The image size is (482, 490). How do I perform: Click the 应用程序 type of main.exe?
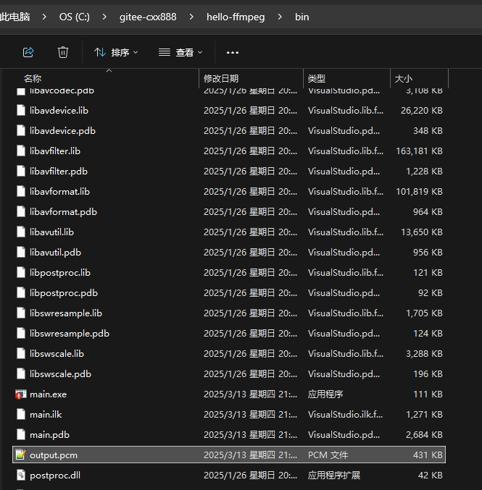point(325,394)
